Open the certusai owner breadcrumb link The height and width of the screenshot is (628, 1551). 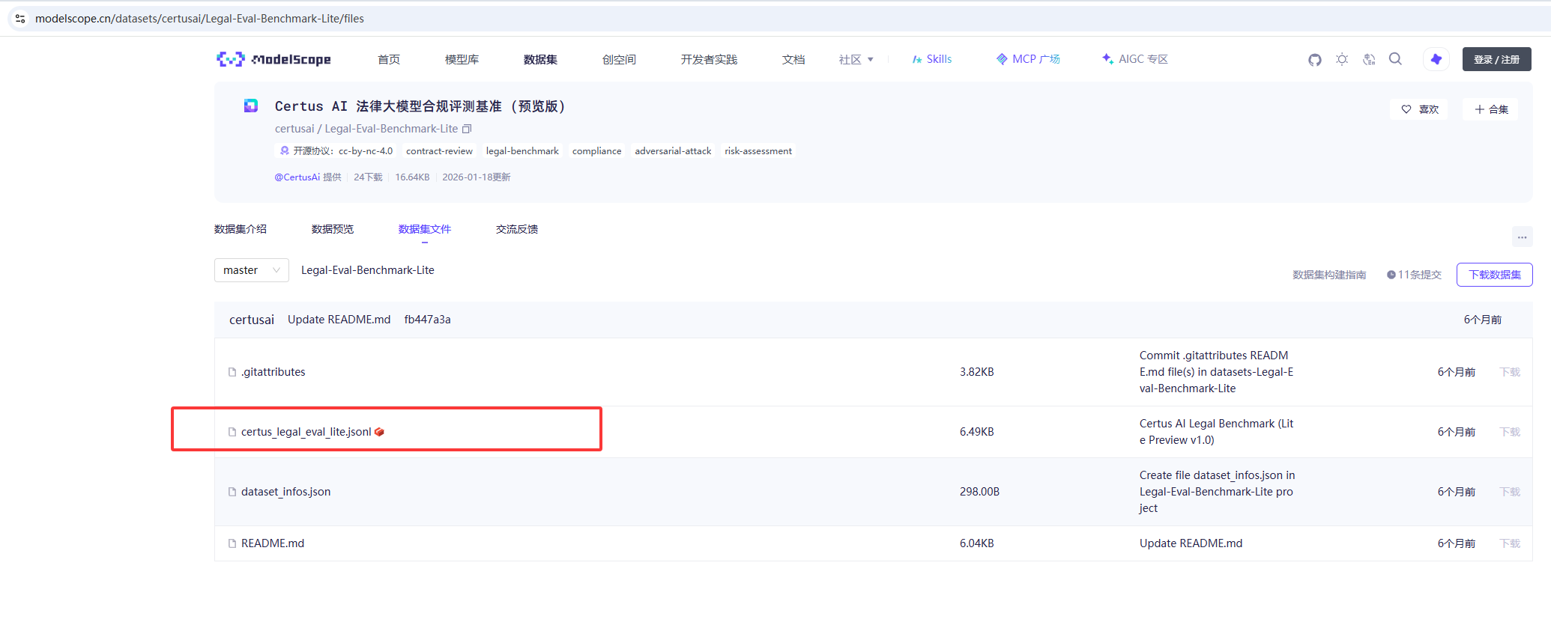(x=294, y=129)
